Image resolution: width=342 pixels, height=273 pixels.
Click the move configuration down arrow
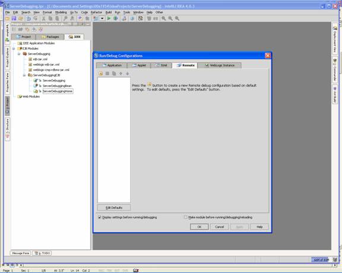(x=128, y=73)
